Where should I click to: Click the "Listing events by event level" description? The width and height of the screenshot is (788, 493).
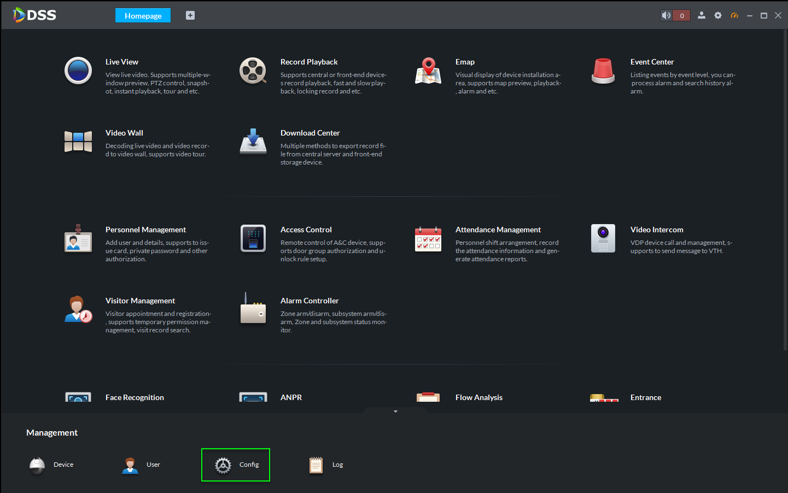683,83
